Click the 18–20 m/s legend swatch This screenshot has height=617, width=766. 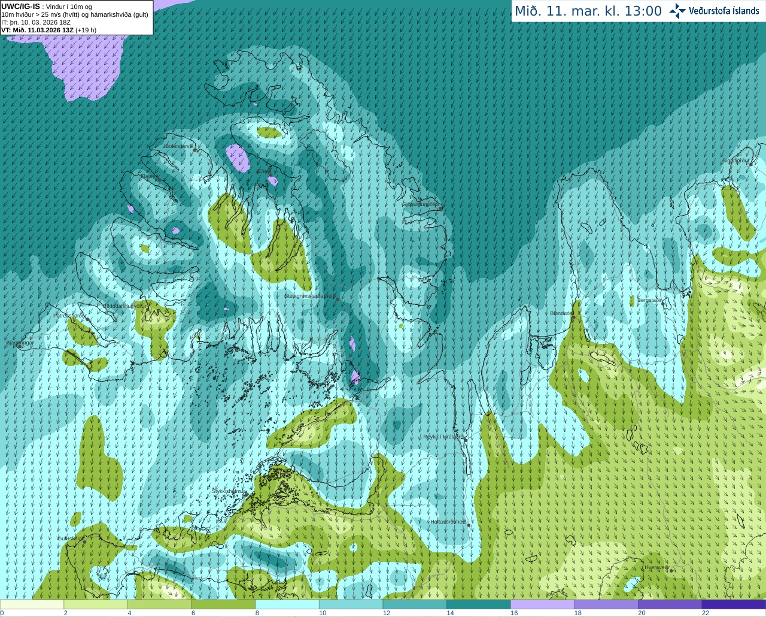click(606, 604)
